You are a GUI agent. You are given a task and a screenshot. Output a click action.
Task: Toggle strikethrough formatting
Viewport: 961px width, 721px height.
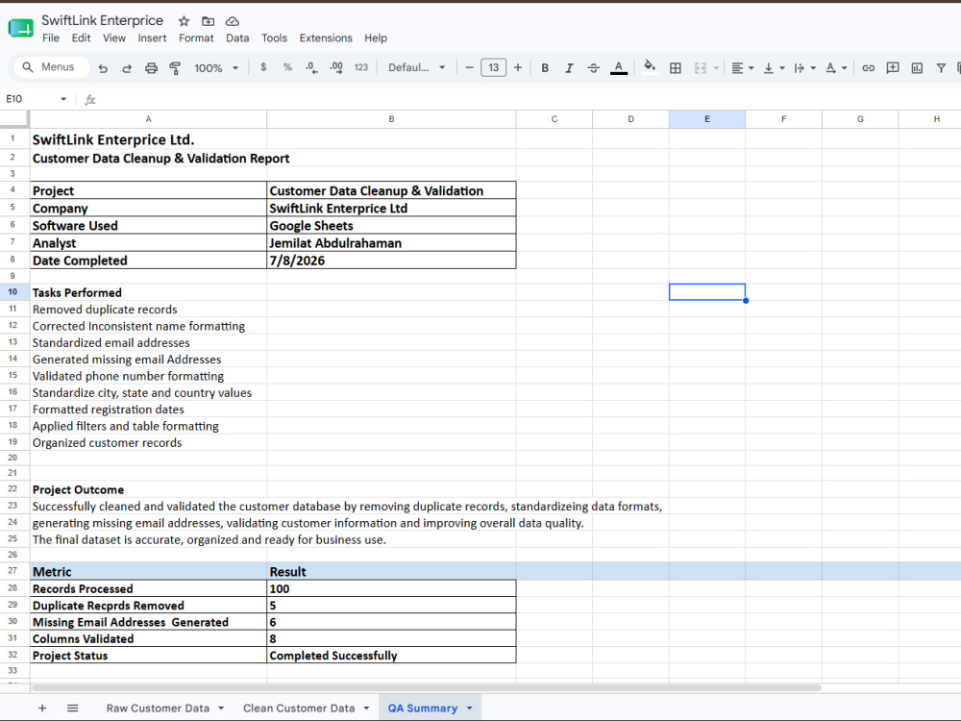click(593, 68)
